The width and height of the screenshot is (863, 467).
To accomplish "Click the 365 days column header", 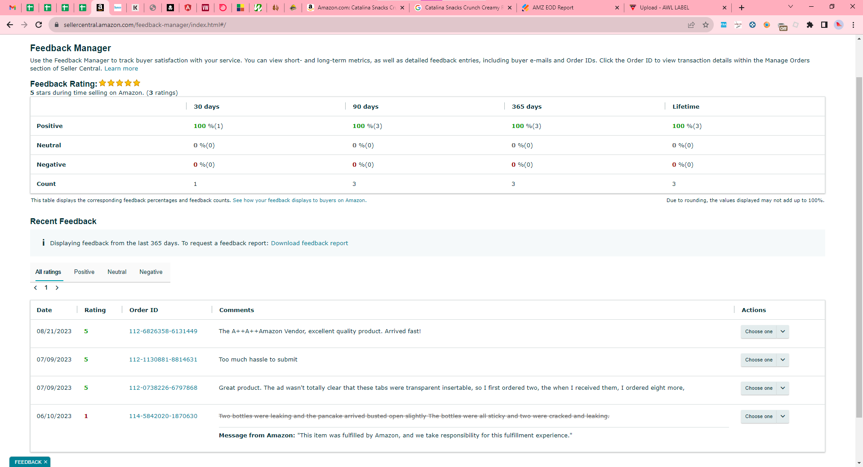I will pos(527,107).
